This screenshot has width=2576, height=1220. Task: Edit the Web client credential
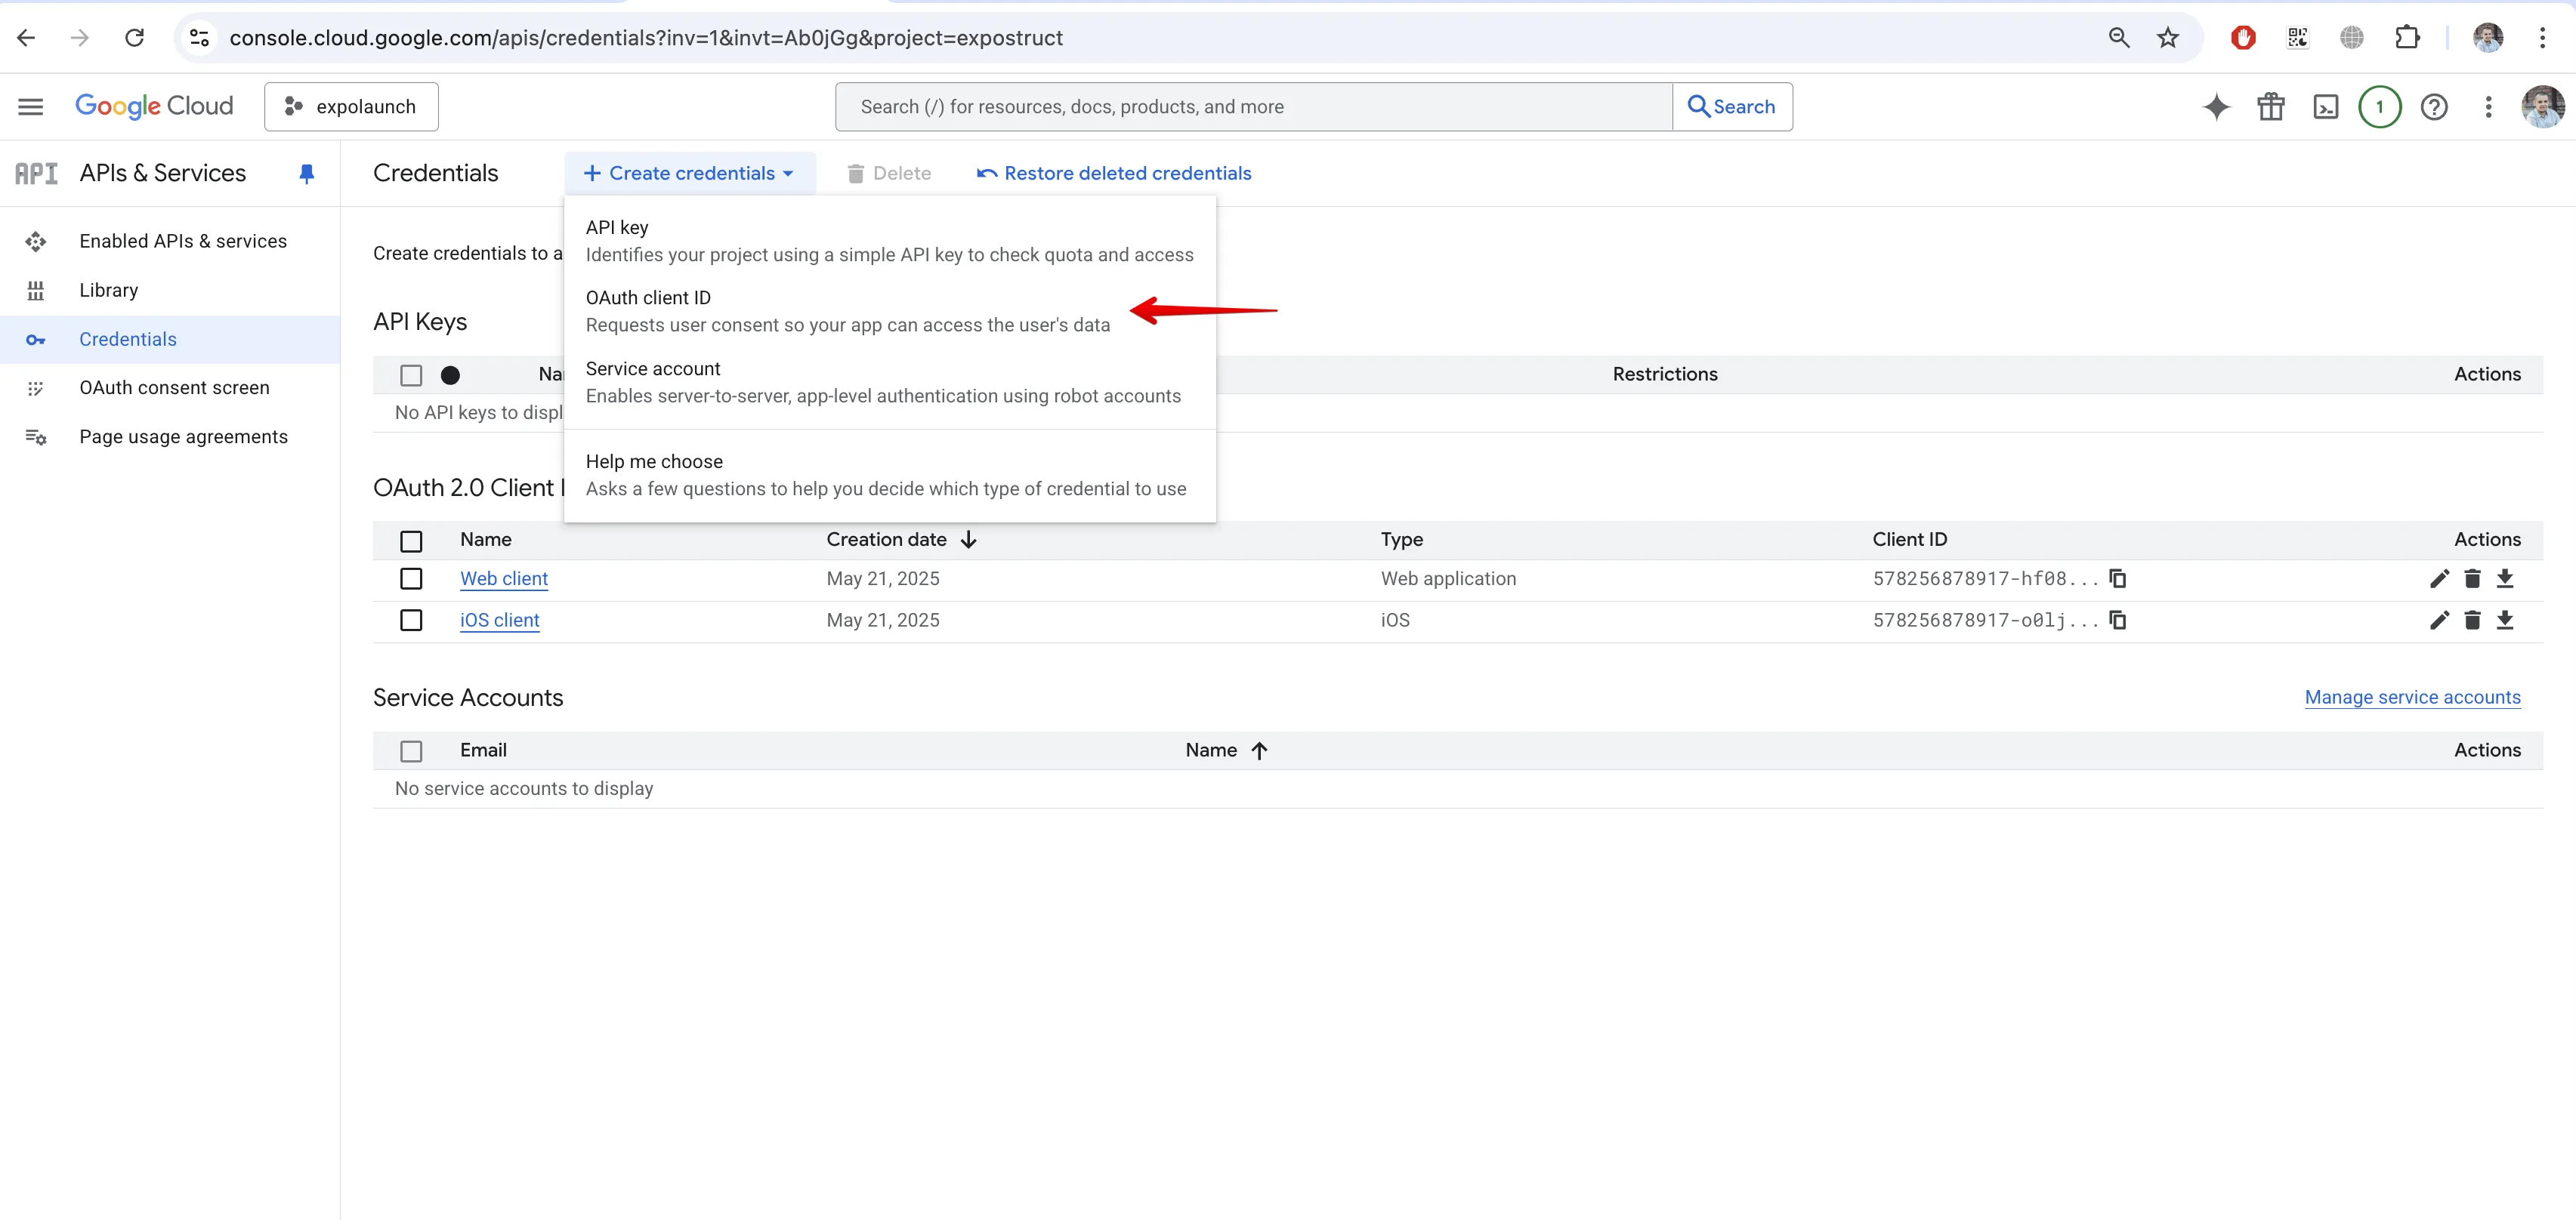(x=2439, y=578)
